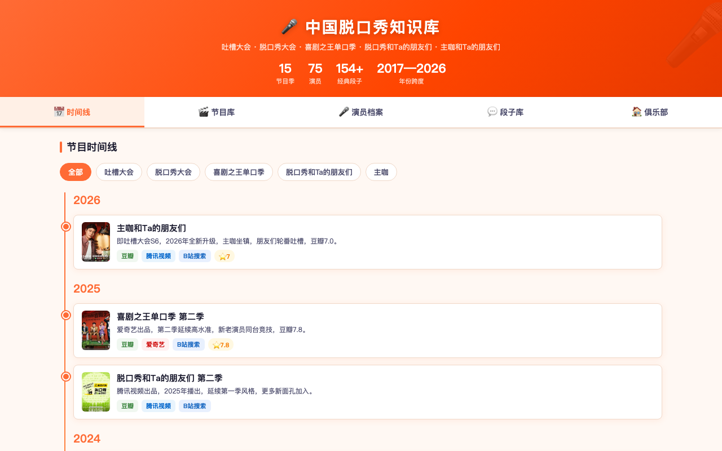Click the 脱口秀和Ta的朋友们 第二季 poster thumbnail

point(96,392)
